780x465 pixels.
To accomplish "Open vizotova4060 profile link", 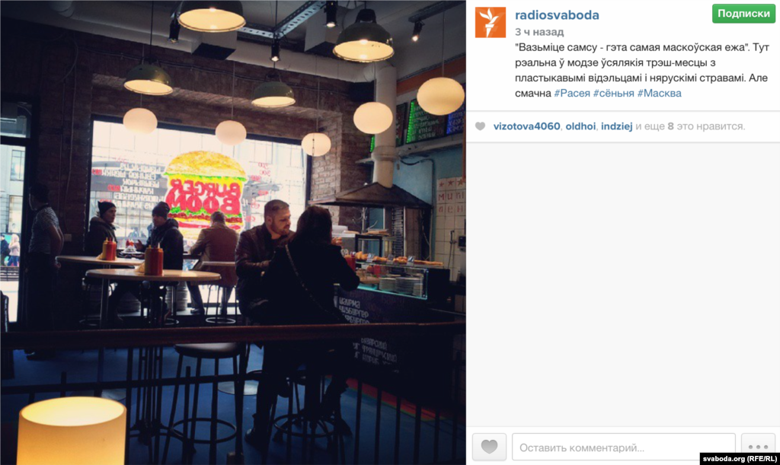I will [x=526, y=126].
